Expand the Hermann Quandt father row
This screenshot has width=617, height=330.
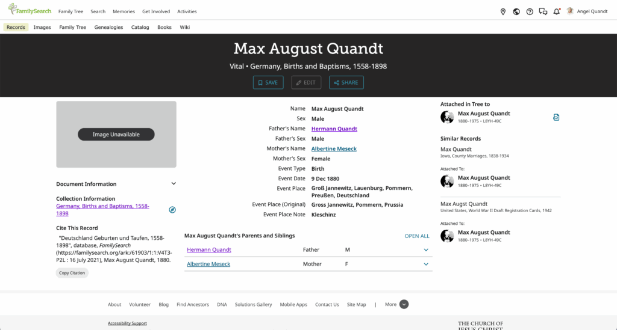point(426,250)
